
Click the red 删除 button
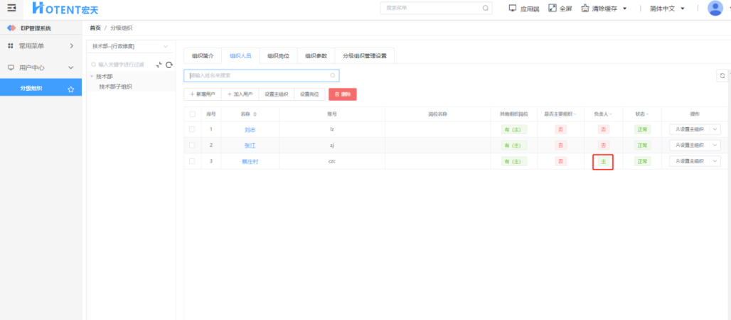point(343,94)
